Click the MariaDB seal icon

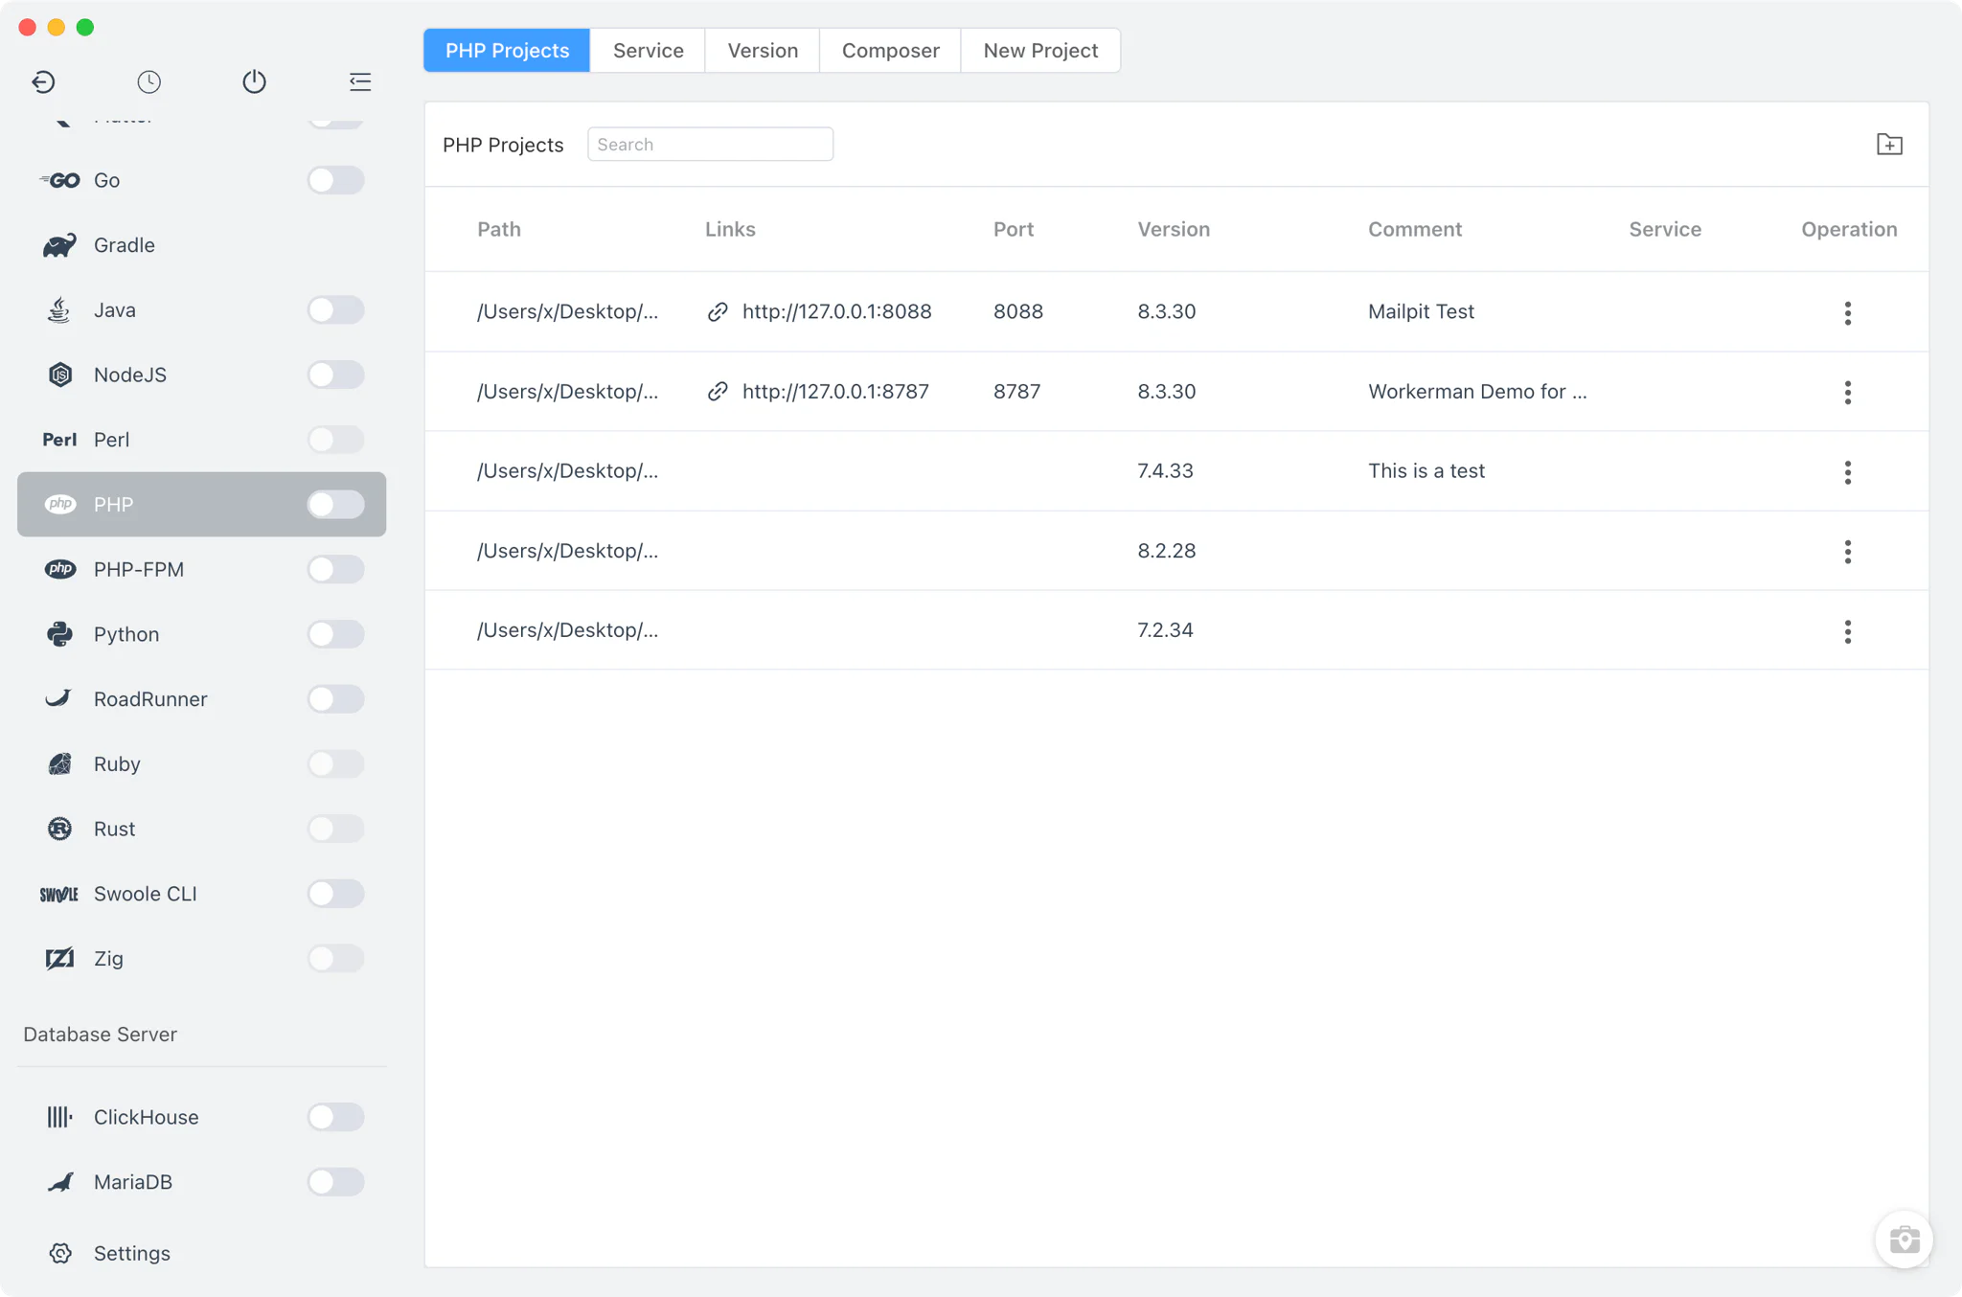pyautogui.click(x=60, y=1182)
